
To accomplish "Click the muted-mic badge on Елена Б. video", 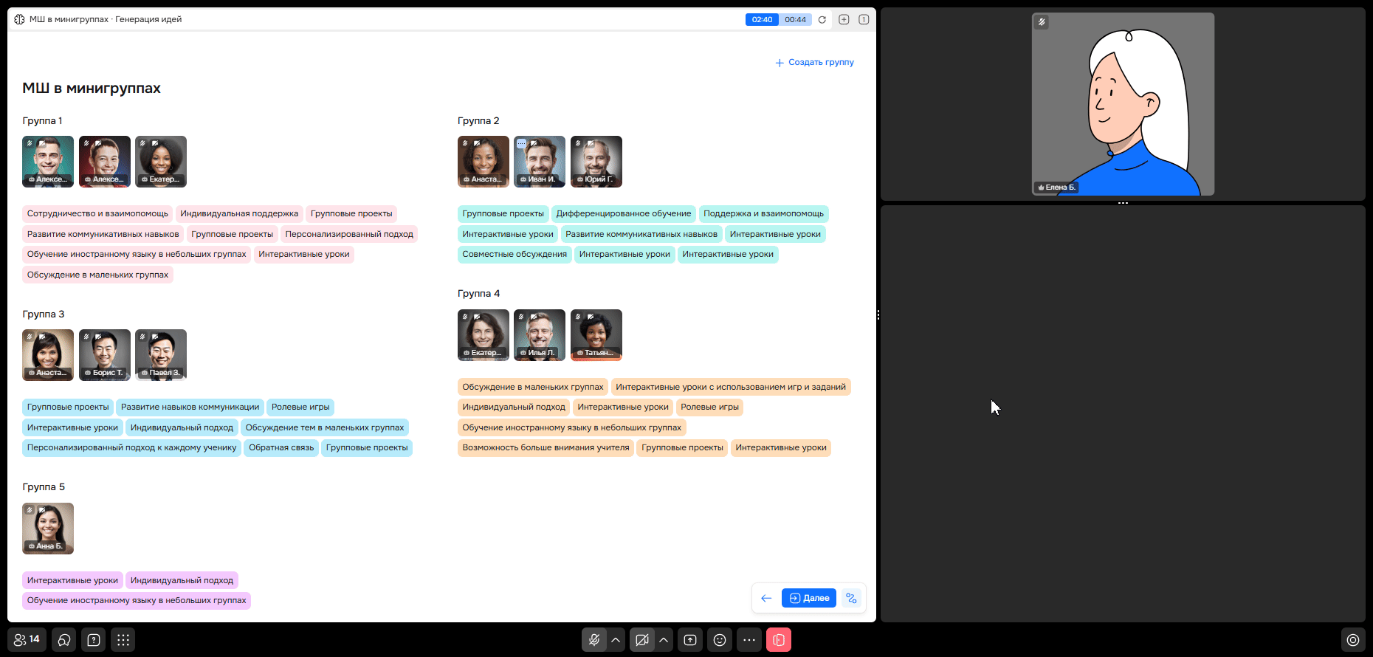I will [1042, 22].
